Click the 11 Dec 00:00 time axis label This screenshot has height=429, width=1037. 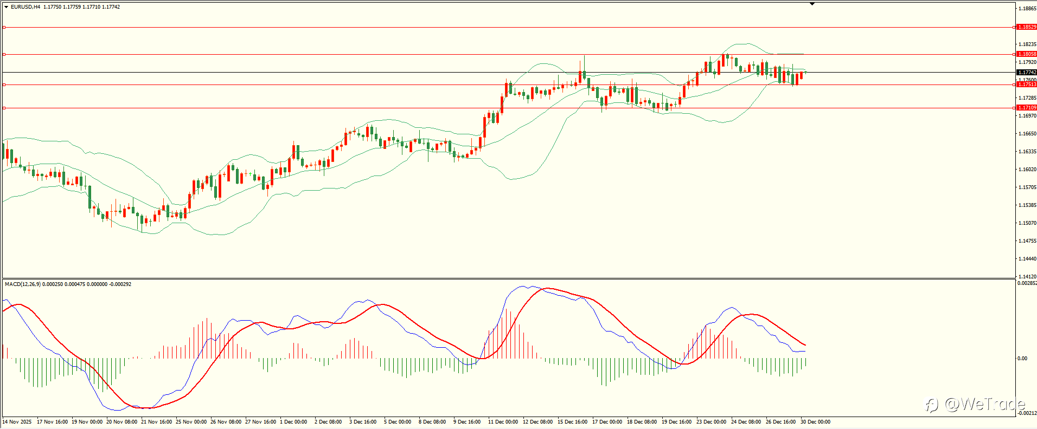point(503,422)
